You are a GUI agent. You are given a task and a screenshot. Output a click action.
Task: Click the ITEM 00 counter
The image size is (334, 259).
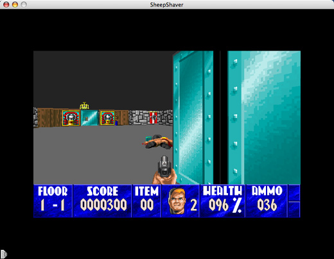coord(146,201)
